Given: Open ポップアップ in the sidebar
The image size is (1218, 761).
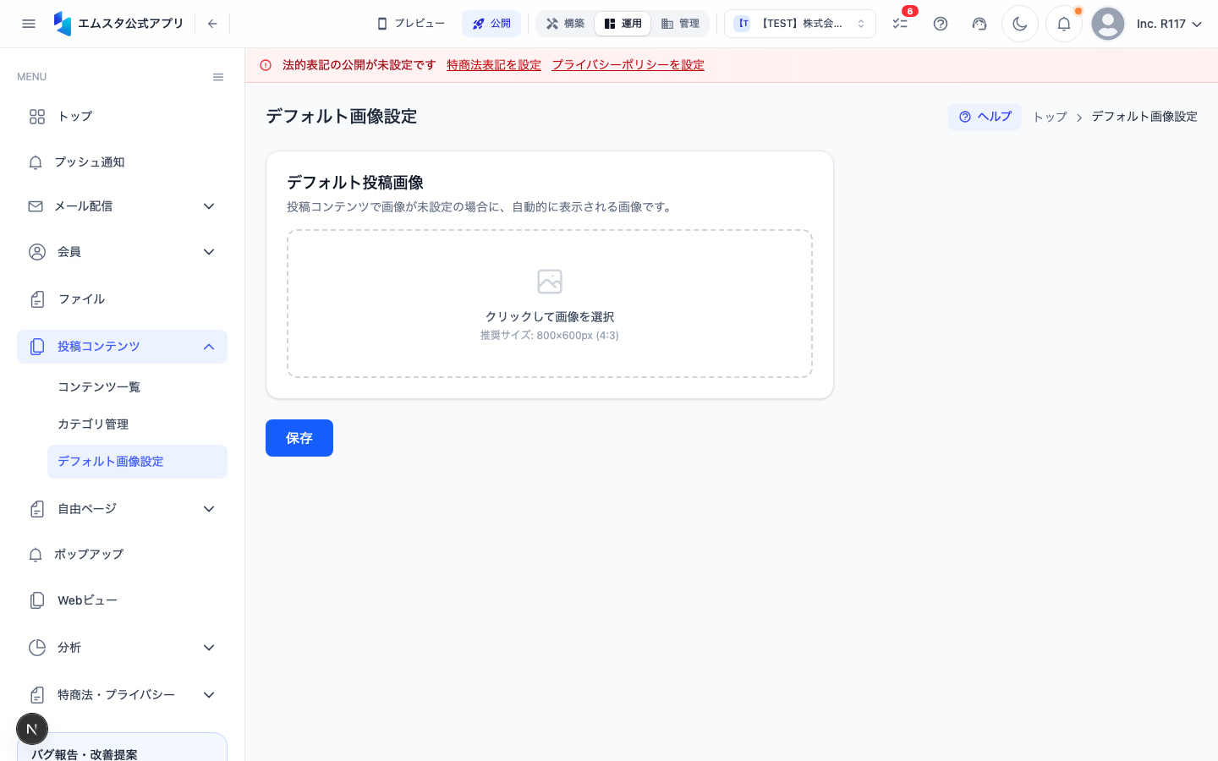Looking at the screenshot, I should click(x=122, y=555).
